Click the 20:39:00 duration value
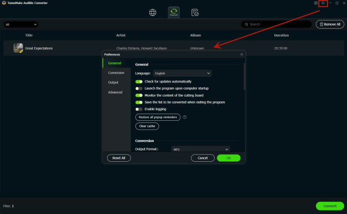This screenshot has width=347, height=214. (x=280, y=48)
